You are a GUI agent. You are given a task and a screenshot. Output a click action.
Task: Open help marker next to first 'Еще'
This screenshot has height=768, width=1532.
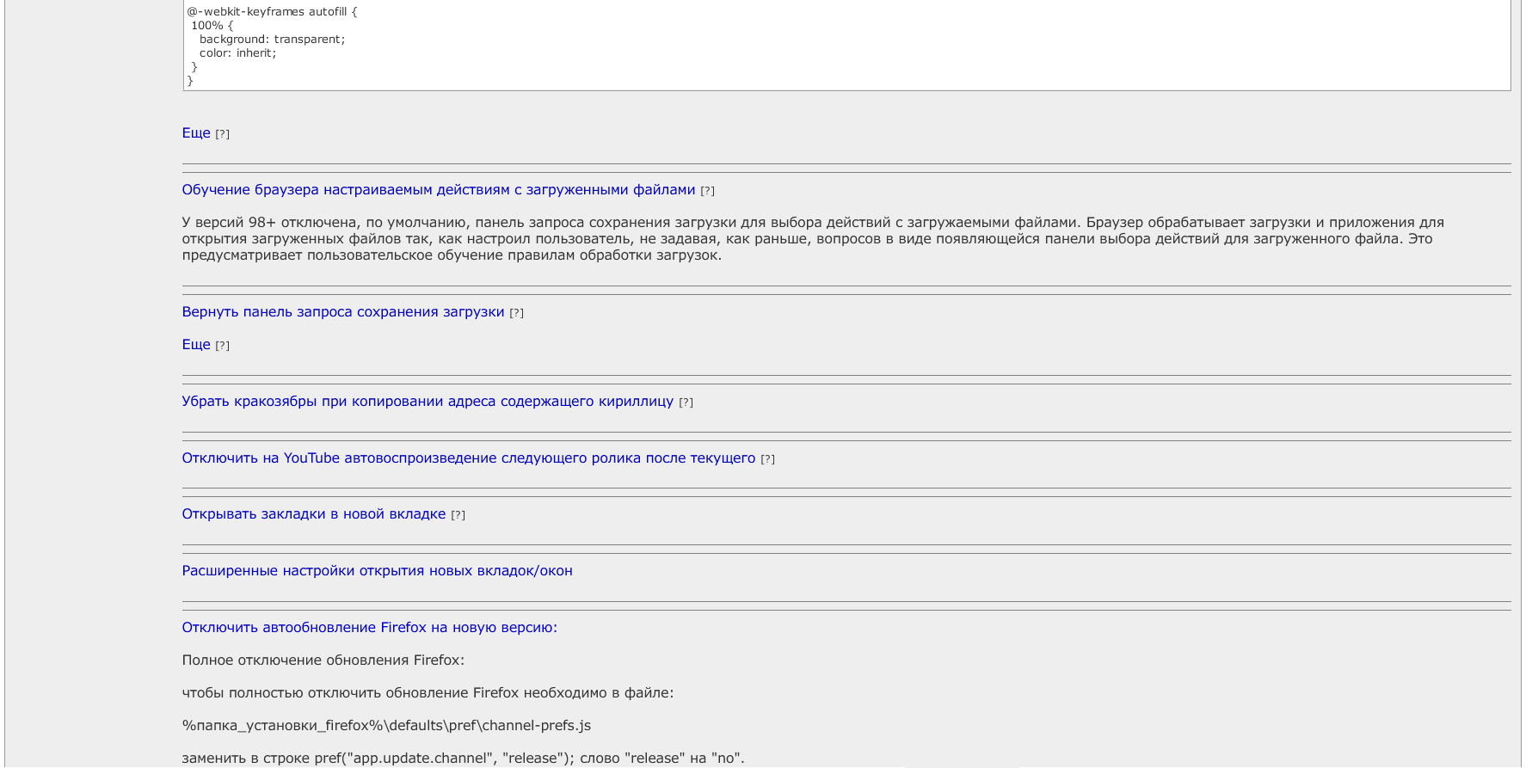click(x=222, y=134)
